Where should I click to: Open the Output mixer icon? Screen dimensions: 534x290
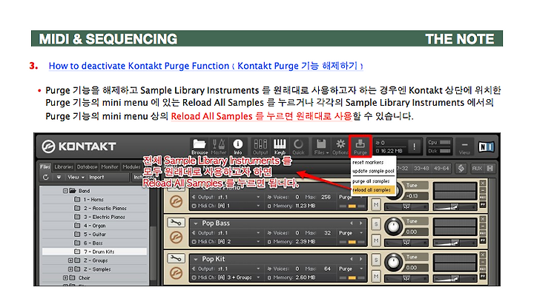tap(260, 146)
